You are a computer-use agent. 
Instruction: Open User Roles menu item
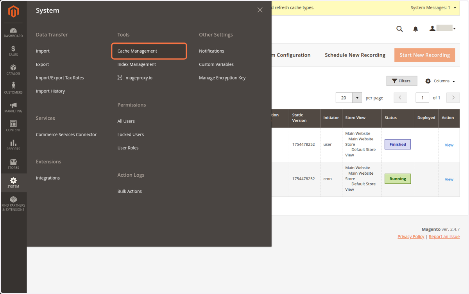tap(128, 148)
